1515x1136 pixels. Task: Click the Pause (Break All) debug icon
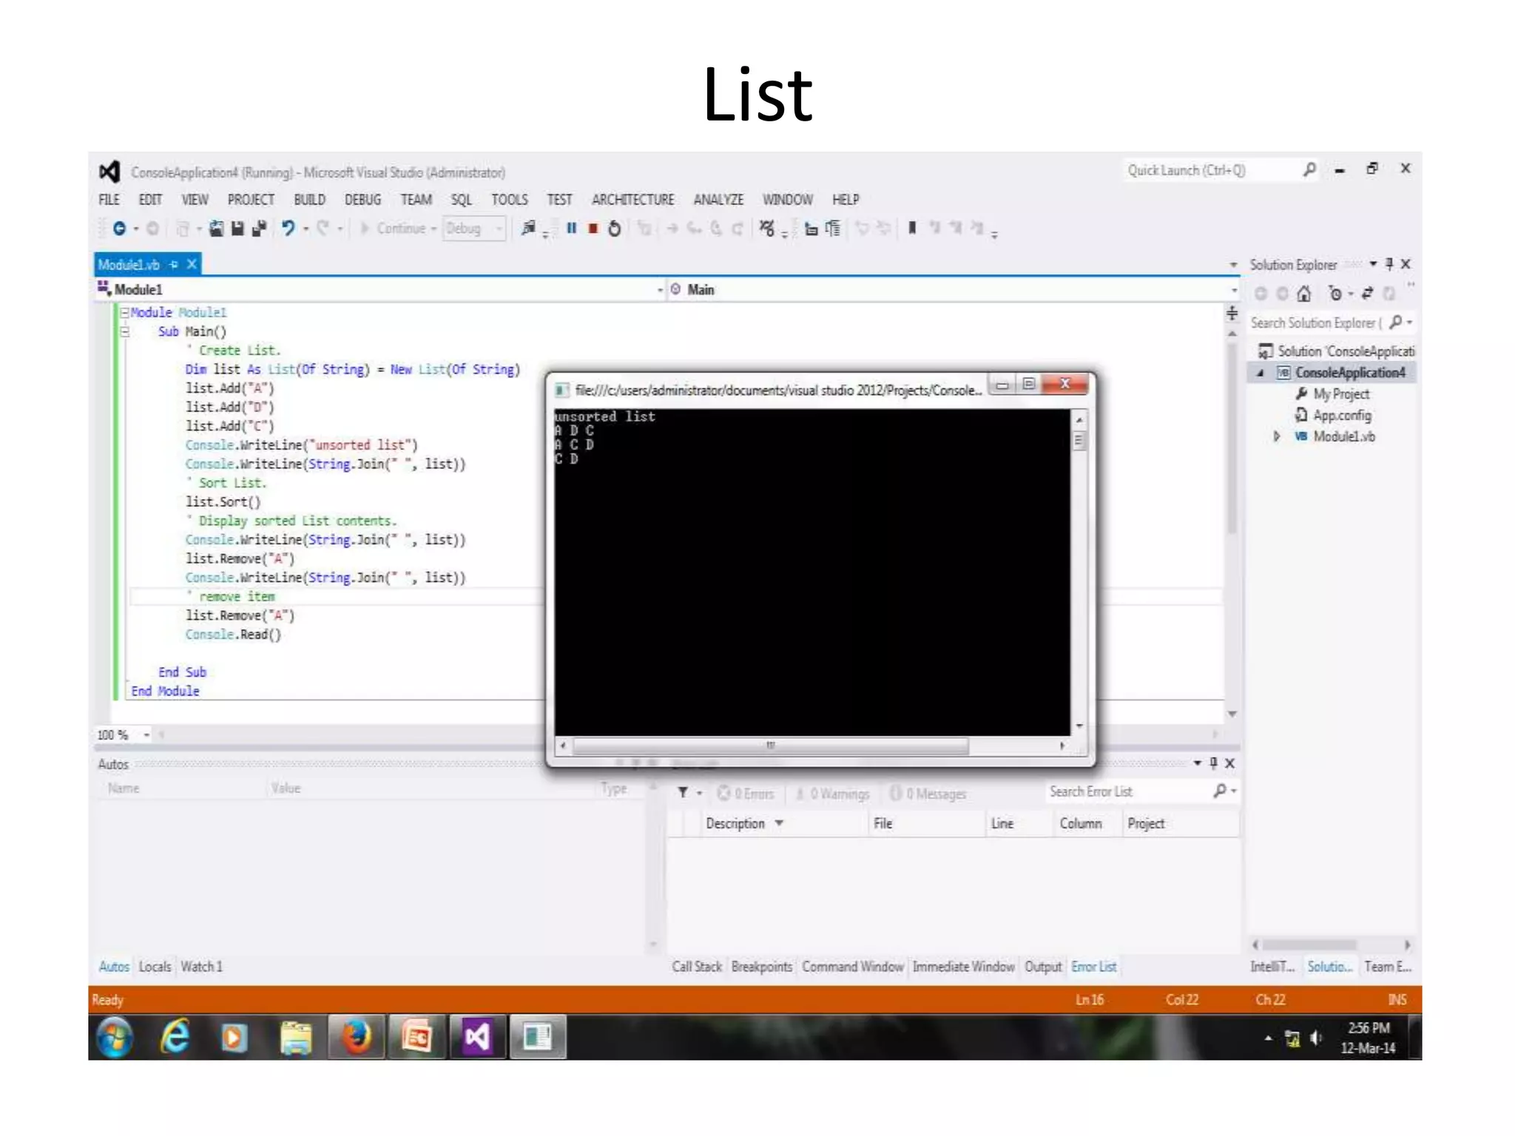click(571, 229)
